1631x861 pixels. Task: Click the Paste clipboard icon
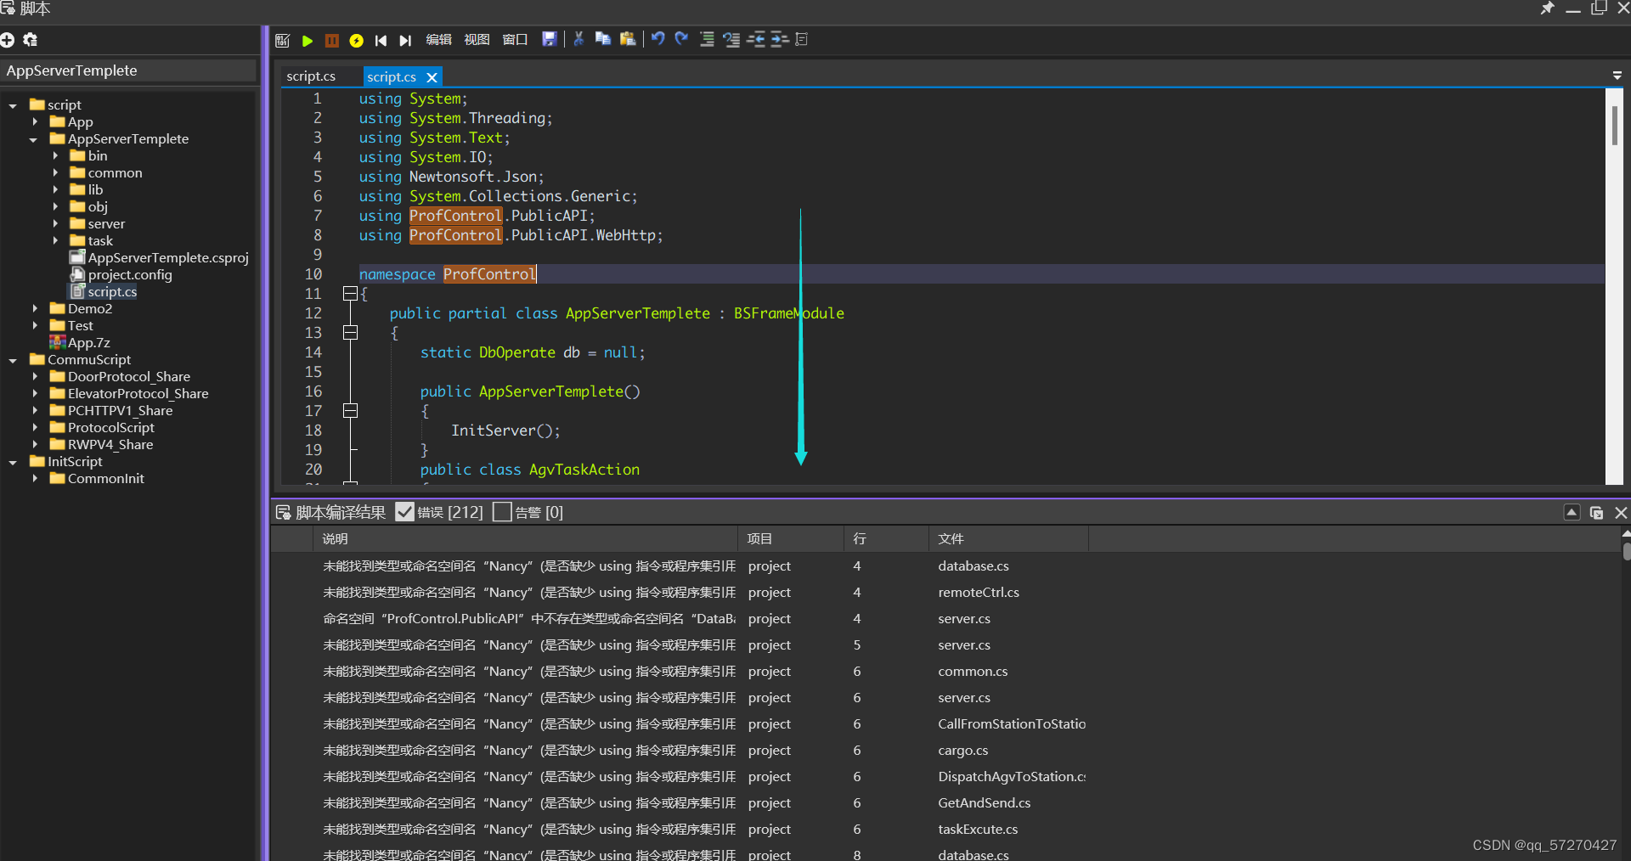628,39
